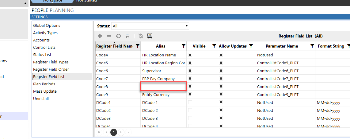
Task: Open filter dropdown on Visible column
Action: point(214,46)
